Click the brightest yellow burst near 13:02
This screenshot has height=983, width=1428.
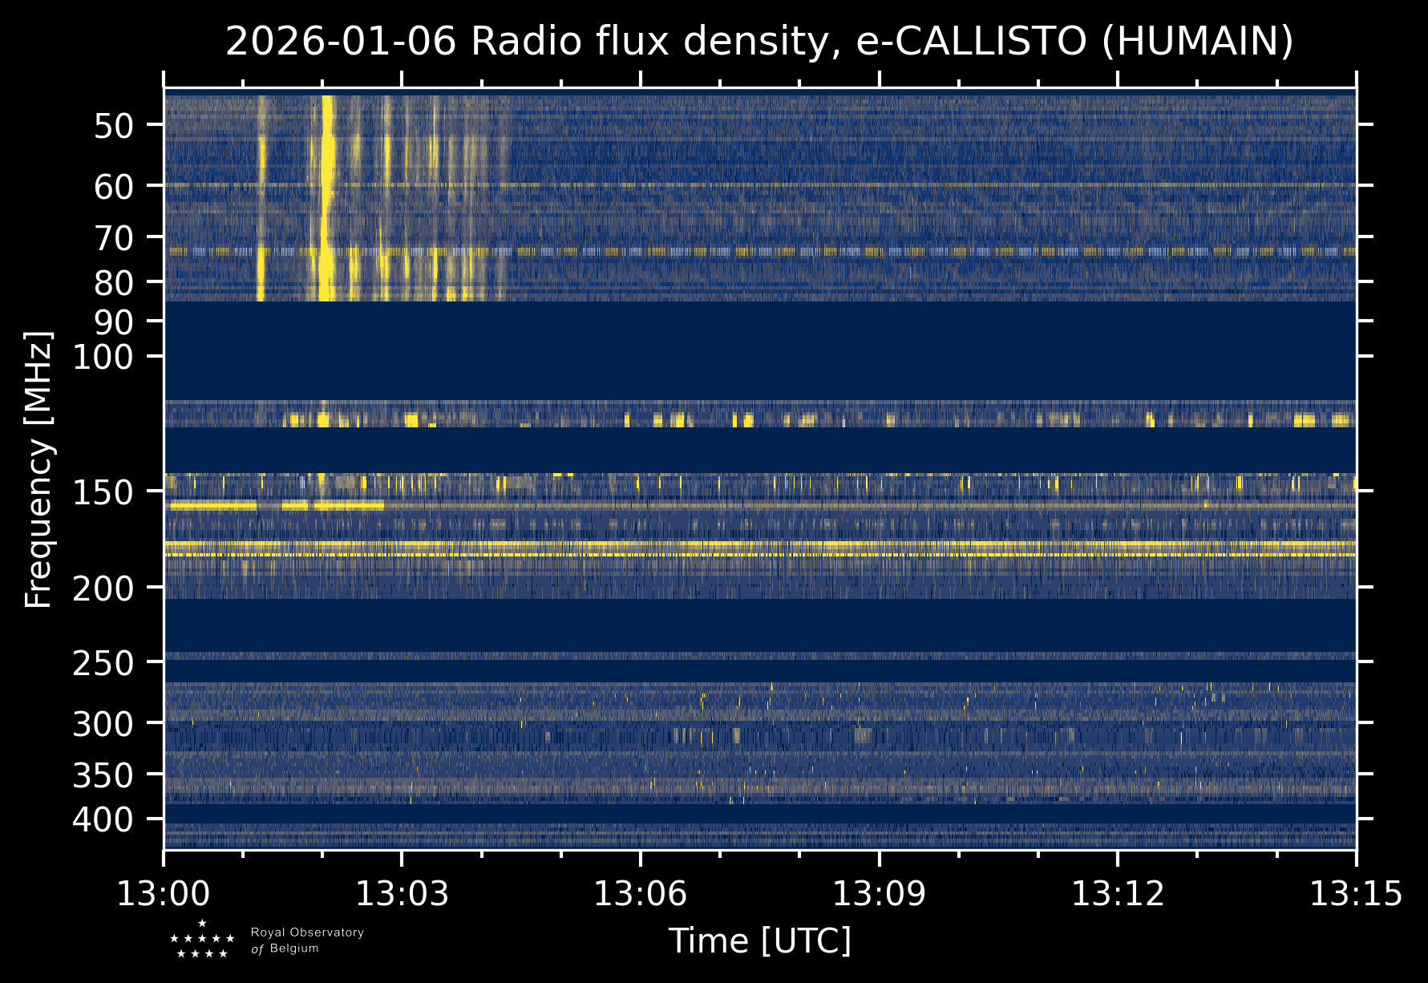326,198
